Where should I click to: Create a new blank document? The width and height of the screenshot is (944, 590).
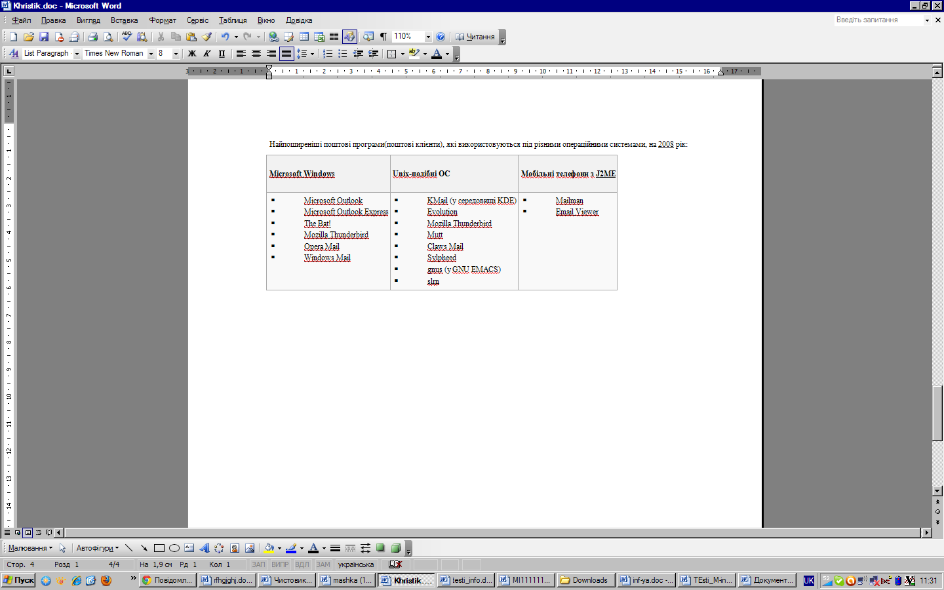click(13, 37)
